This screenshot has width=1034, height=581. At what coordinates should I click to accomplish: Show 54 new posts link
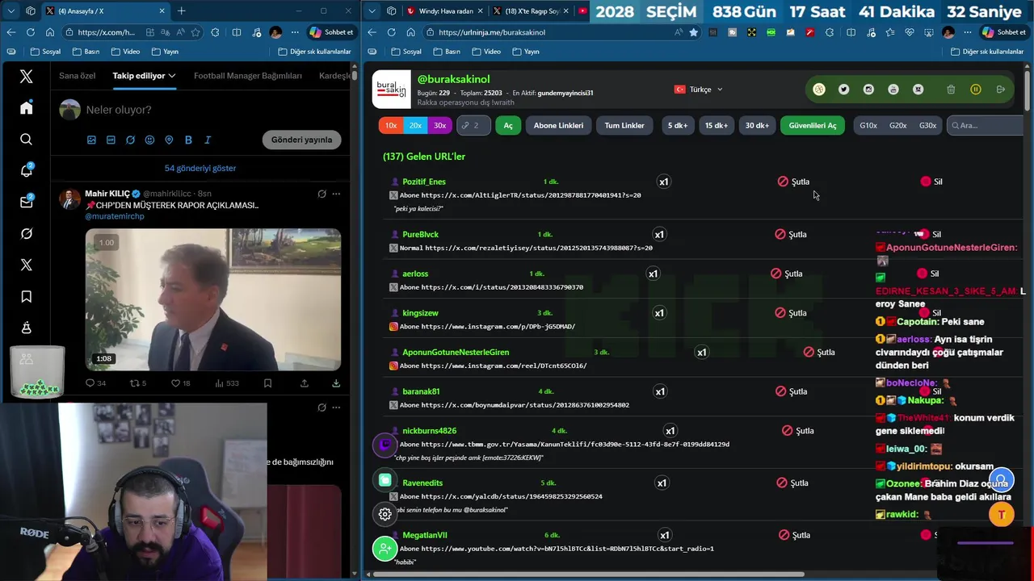[x=200, y=168]
